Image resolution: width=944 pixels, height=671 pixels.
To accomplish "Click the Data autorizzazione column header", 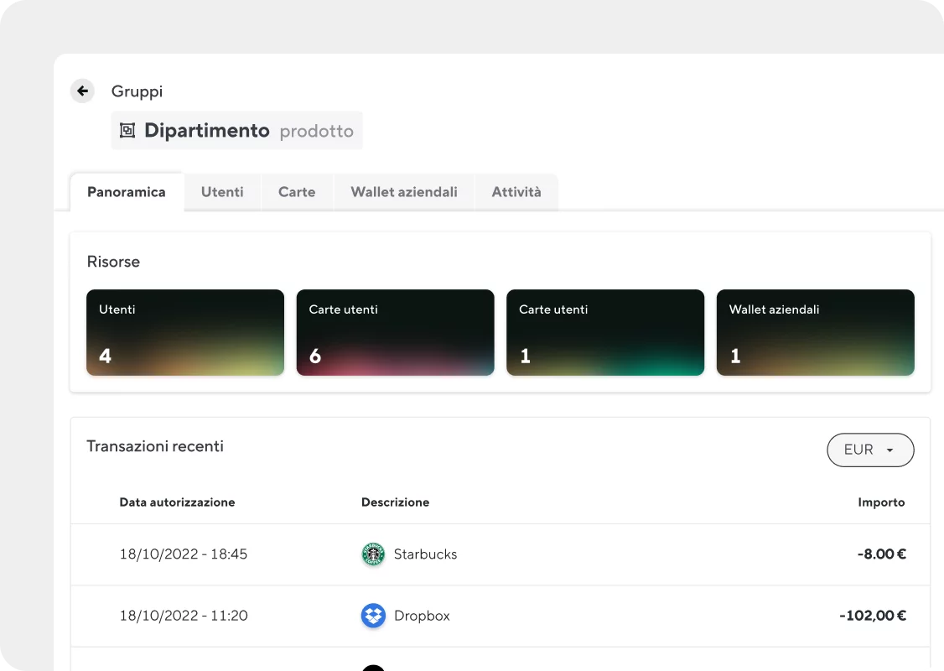I will [177, 502].
